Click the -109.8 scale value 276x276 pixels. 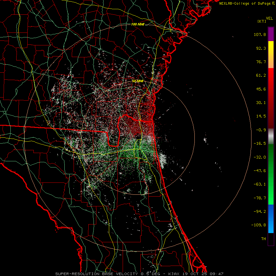(259, 225)
